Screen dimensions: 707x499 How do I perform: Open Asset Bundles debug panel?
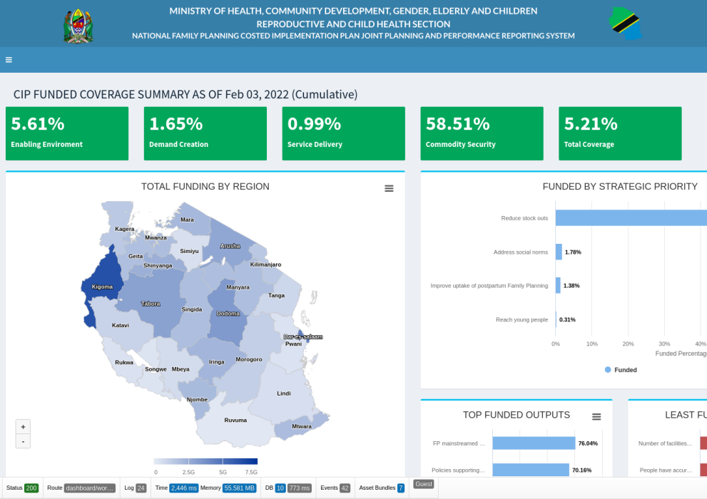[x=381, y=488]
